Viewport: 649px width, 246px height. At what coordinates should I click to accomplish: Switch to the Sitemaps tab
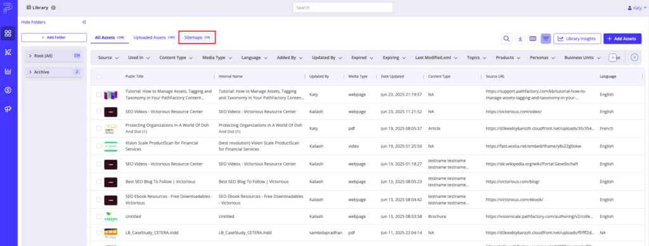pos(197,37)
